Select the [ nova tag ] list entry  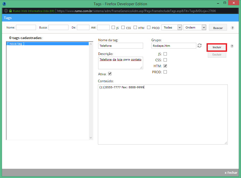[48, 44]
